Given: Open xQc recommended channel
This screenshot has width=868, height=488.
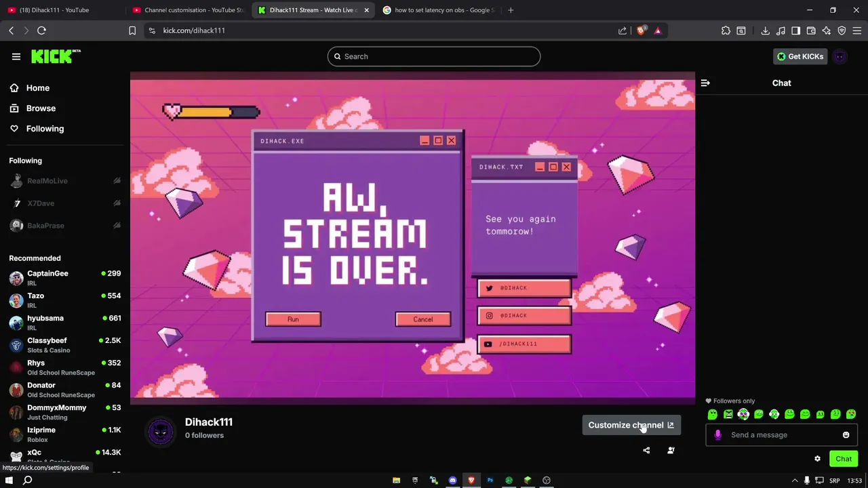Looking at the screenshot, I should [x=65, y=456].
